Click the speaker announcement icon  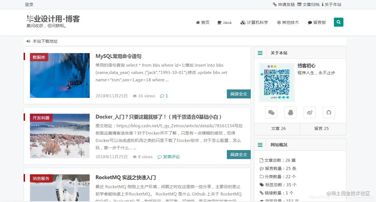[x=28, y=41]
